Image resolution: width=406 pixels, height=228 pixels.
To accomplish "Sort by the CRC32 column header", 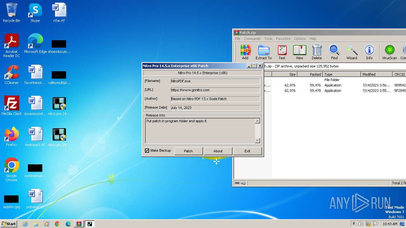I will pos(399,74).
